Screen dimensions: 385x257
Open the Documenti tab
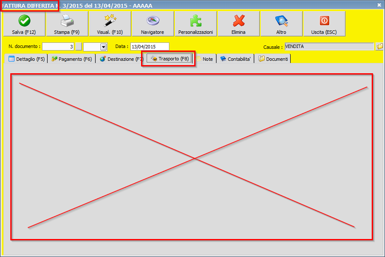(273, 59)
